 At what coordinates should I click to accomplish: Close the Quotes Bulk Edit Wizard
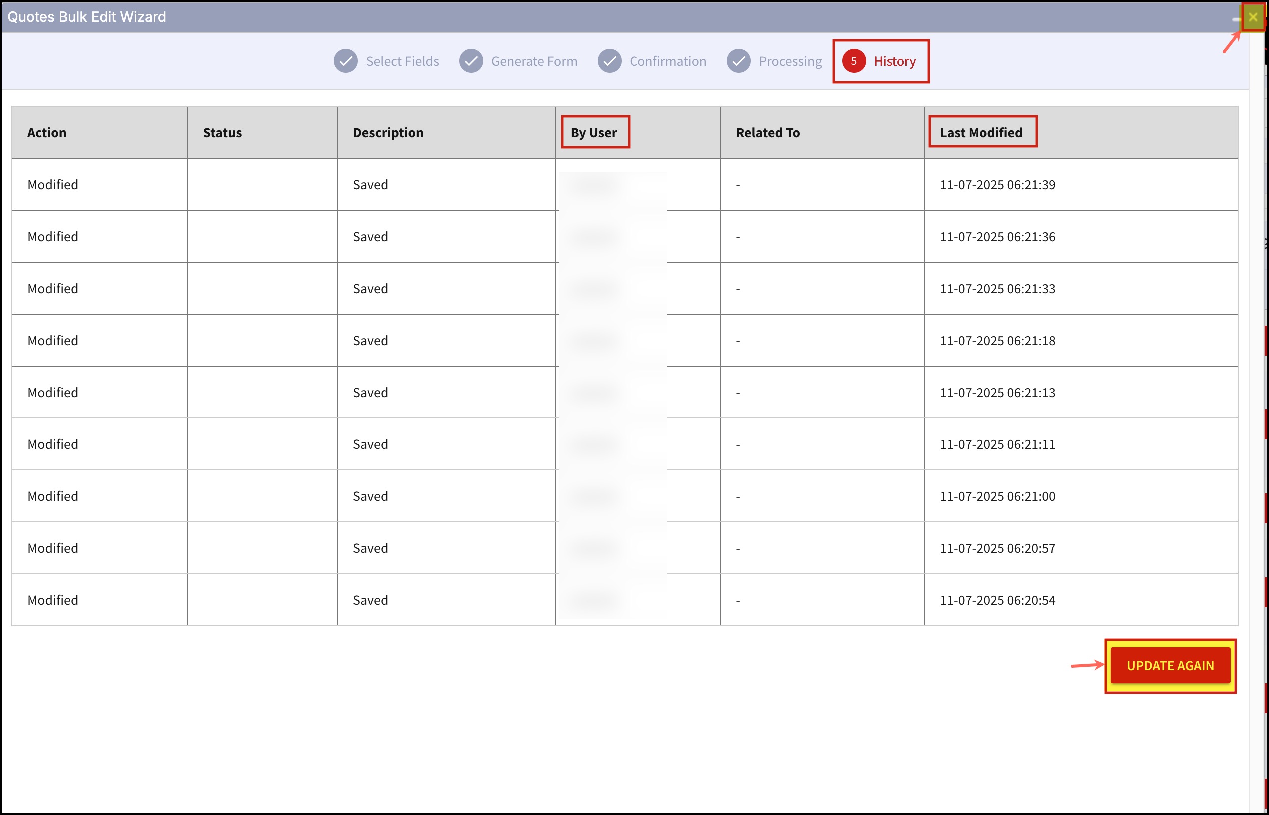pyautogui.click(x=1253, y=17)
